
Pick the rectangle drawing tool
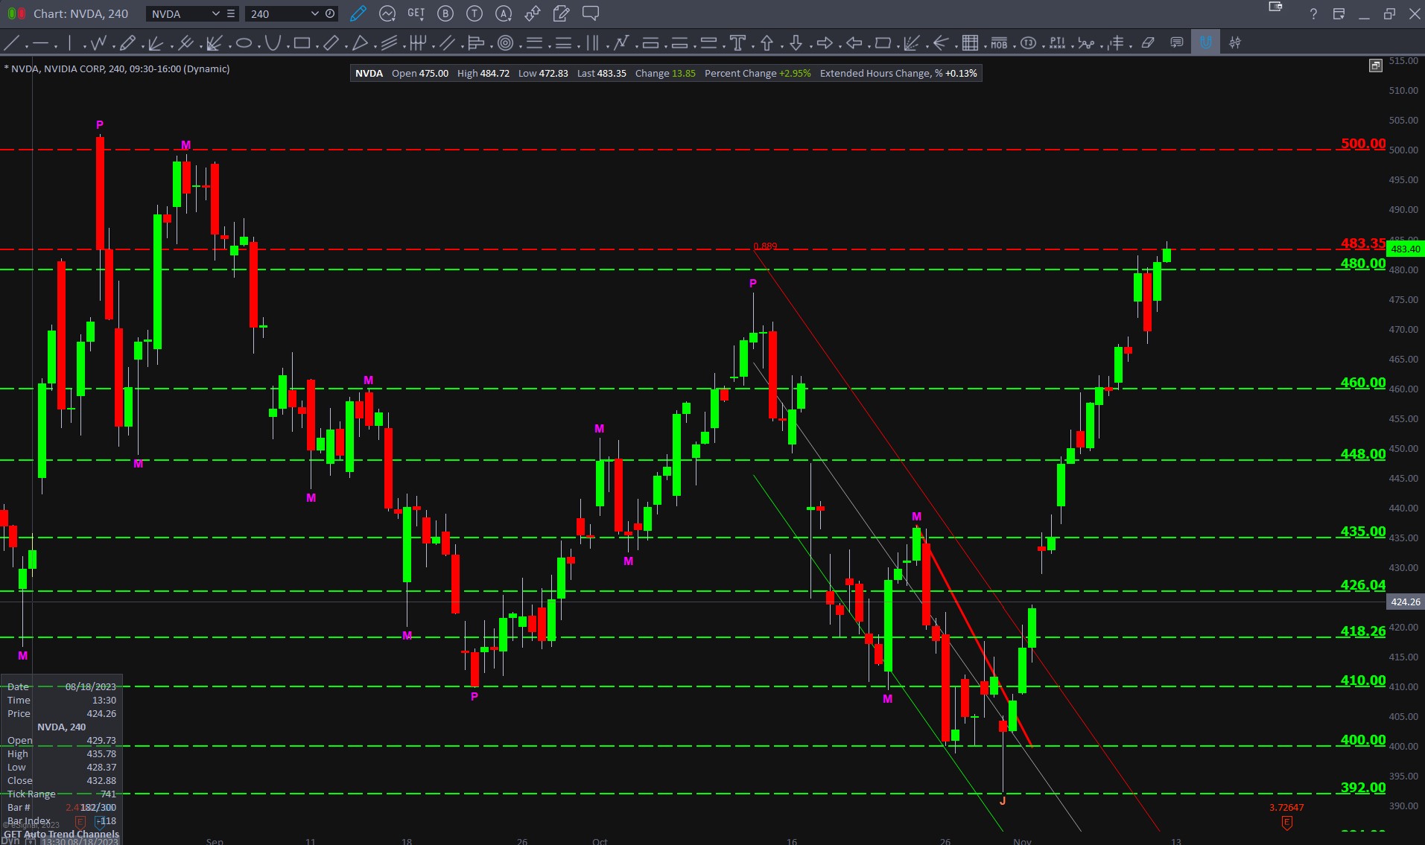[302, 43]
